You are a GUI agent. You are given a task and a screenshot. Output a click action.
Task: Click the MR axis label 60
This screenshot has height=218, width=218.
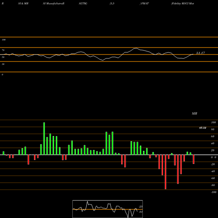(213, 136)
